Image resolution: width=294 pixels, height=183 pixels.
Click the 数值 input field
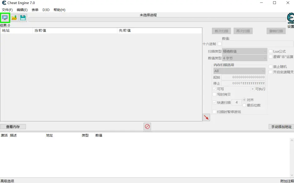[x=257, y=44]
